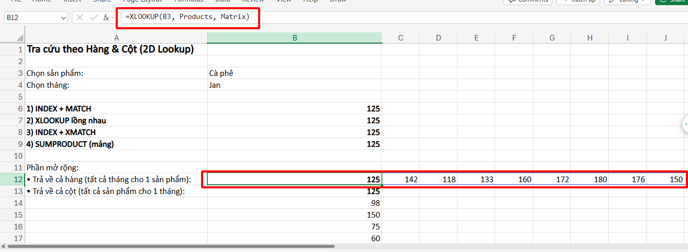Click the '3) INDEX + XMATCH' cell
688x252 pixels.
coord(116,132)
